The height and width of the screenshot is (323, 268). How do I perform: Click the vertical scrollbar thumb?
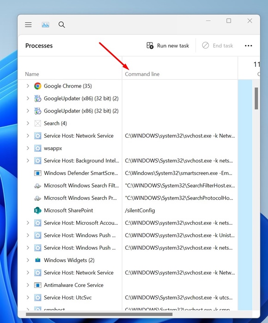[256, 98]
